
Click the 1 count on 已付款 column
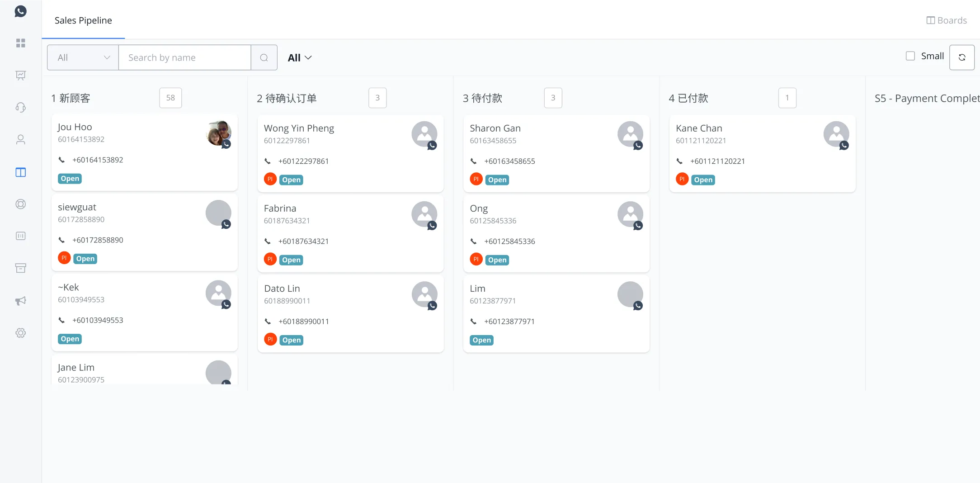787,98
